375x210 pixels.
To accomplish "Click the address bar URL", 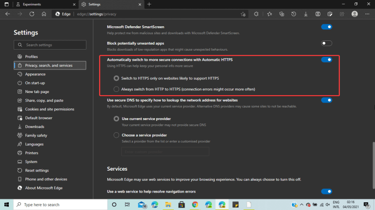I will coord(97,14).
